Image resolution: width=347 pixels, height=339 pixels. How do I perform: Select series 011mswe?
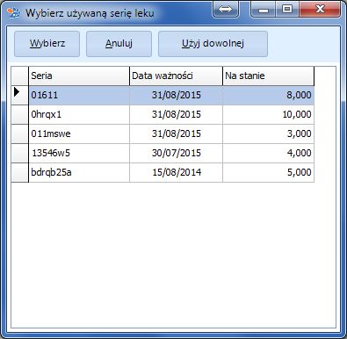point(79,133)
